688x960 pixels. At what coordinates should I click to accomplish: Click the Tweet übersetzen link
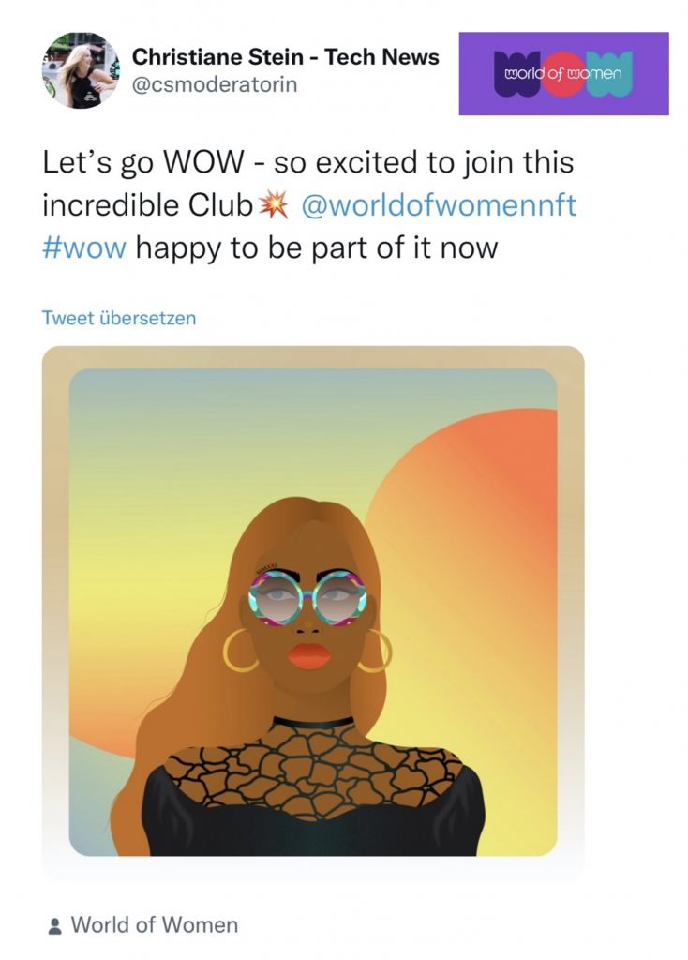(x=119, y=319)
